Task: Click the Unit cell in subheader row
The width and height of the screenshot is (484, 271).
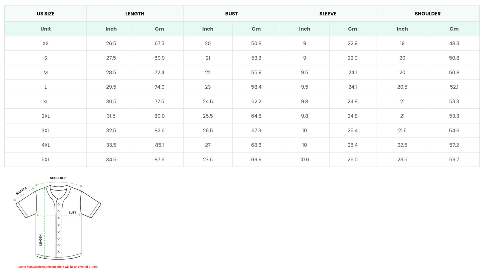Action: 46,29
